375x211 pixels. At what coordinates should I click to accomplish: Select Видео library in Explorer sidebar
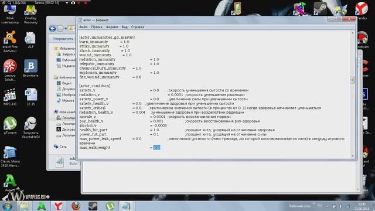(64, 83)
